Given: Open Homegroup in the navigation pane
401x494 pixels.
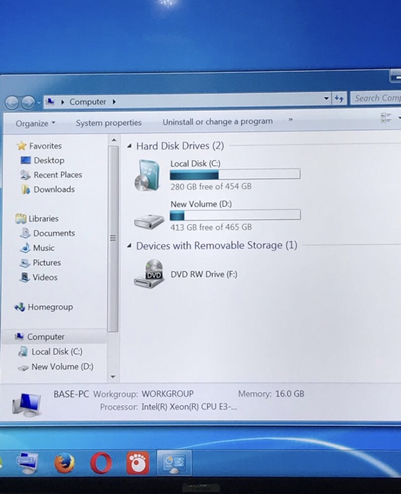Looking at the screenshot, I should point(50,307).
